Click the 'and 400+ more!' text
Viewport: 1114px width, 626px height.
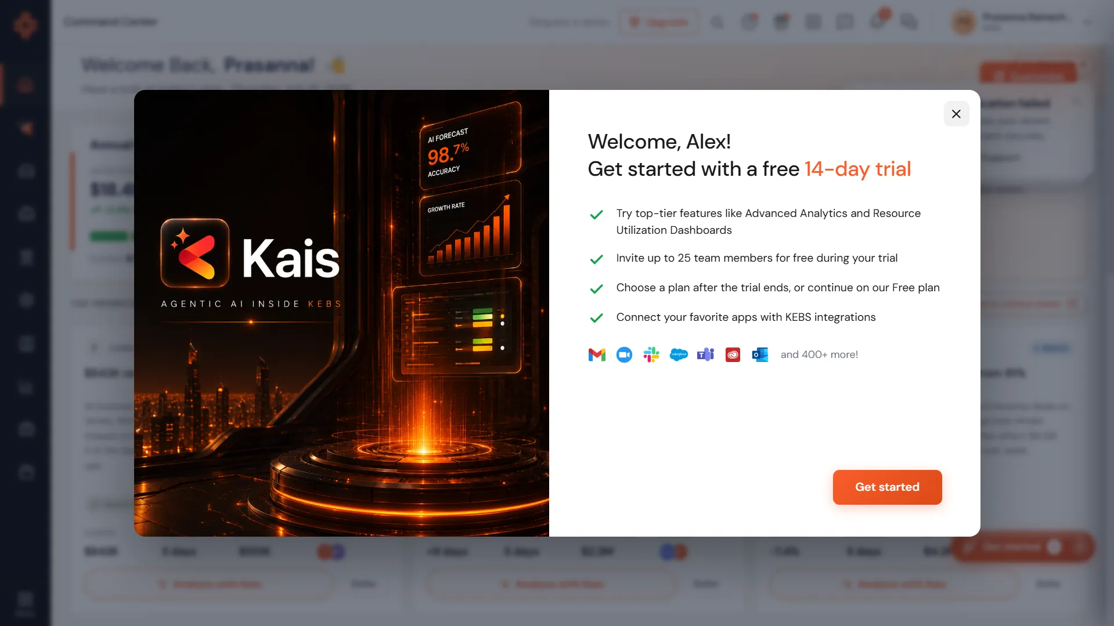[819, 354]
